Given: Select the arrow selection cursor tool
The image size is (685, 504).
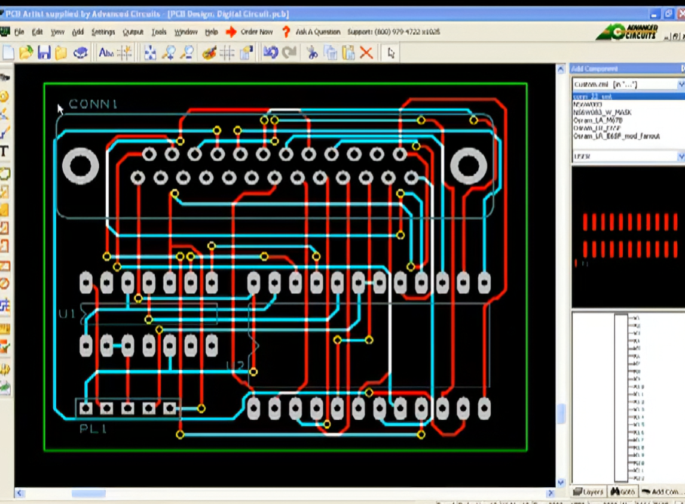Looking at the screenshot, I should 392,53.
